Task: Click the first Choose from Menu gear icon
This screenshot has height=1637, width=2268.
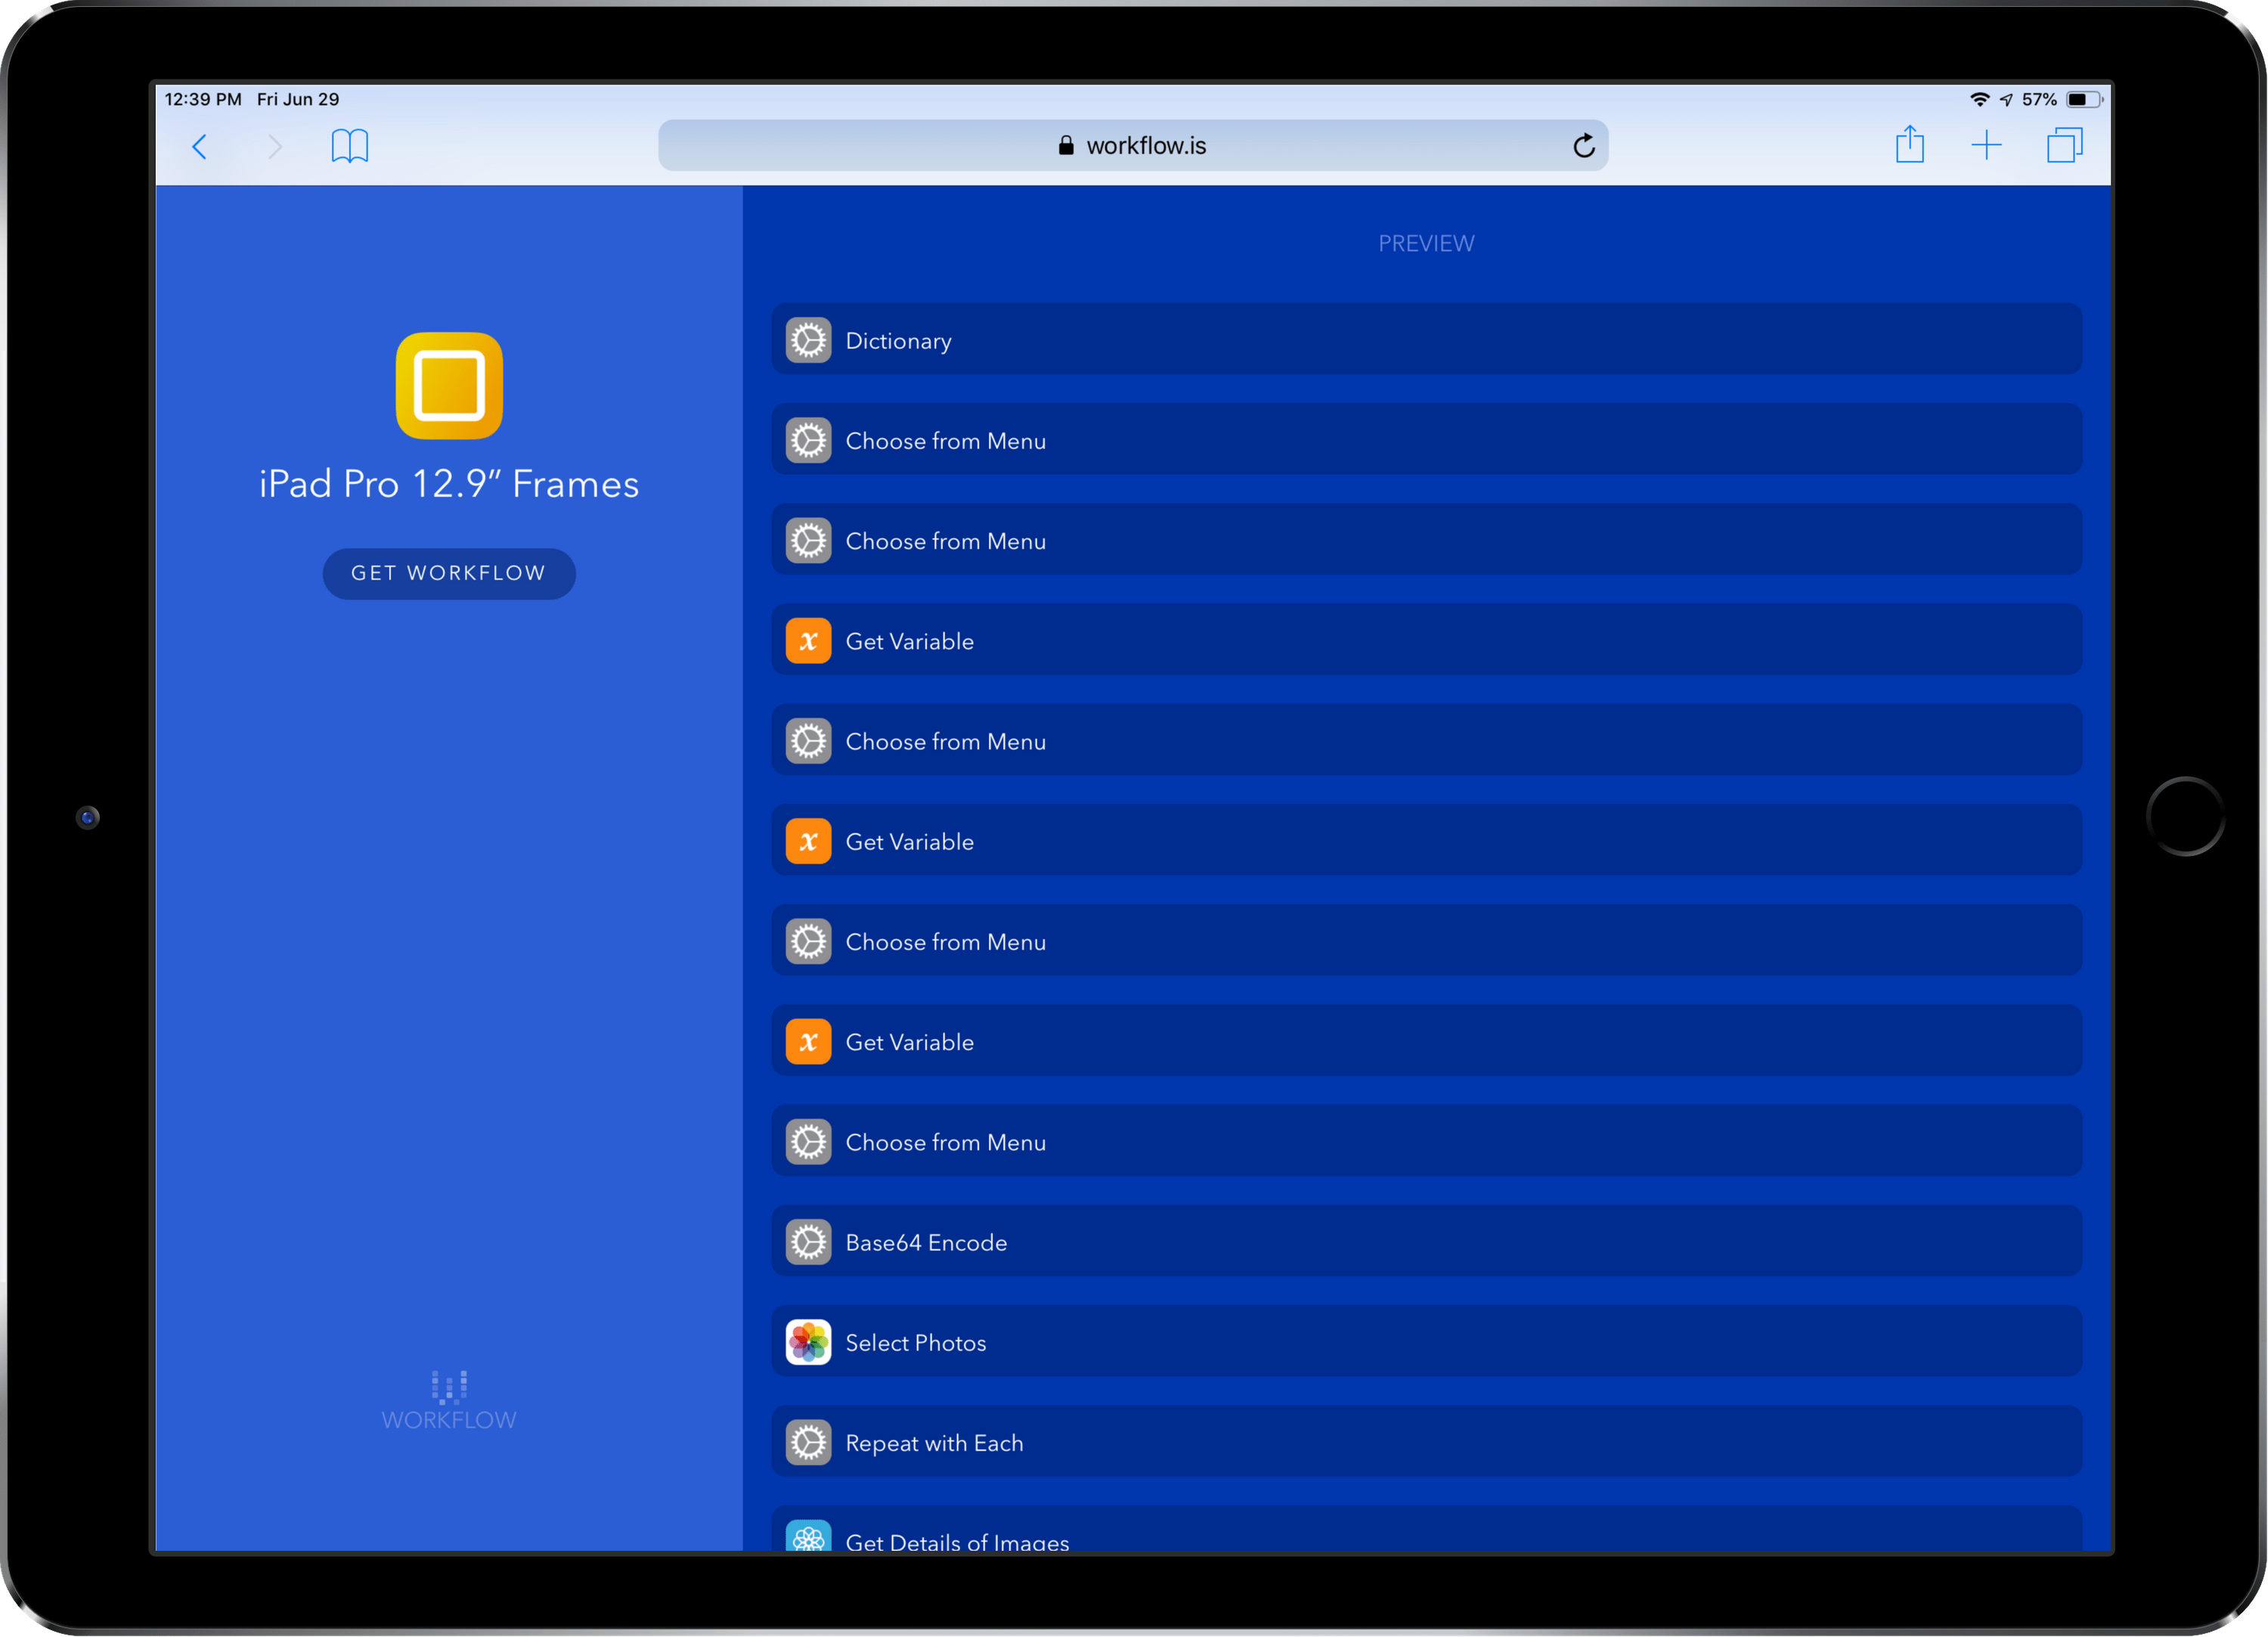Action: click(x=808, y=440)
